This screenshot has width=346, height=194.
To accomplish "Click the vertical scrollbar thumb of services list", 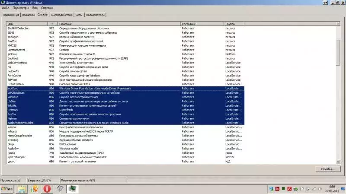I will pos(338,52).
